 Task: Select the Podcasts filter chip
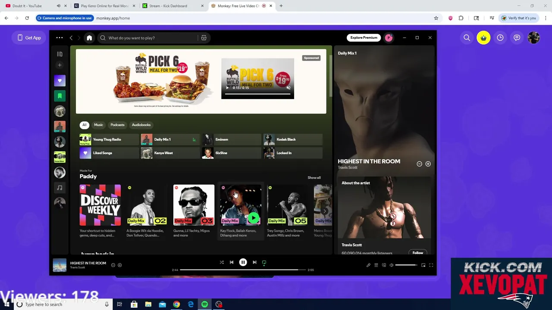pyautogui.click(x=117, y=125)
